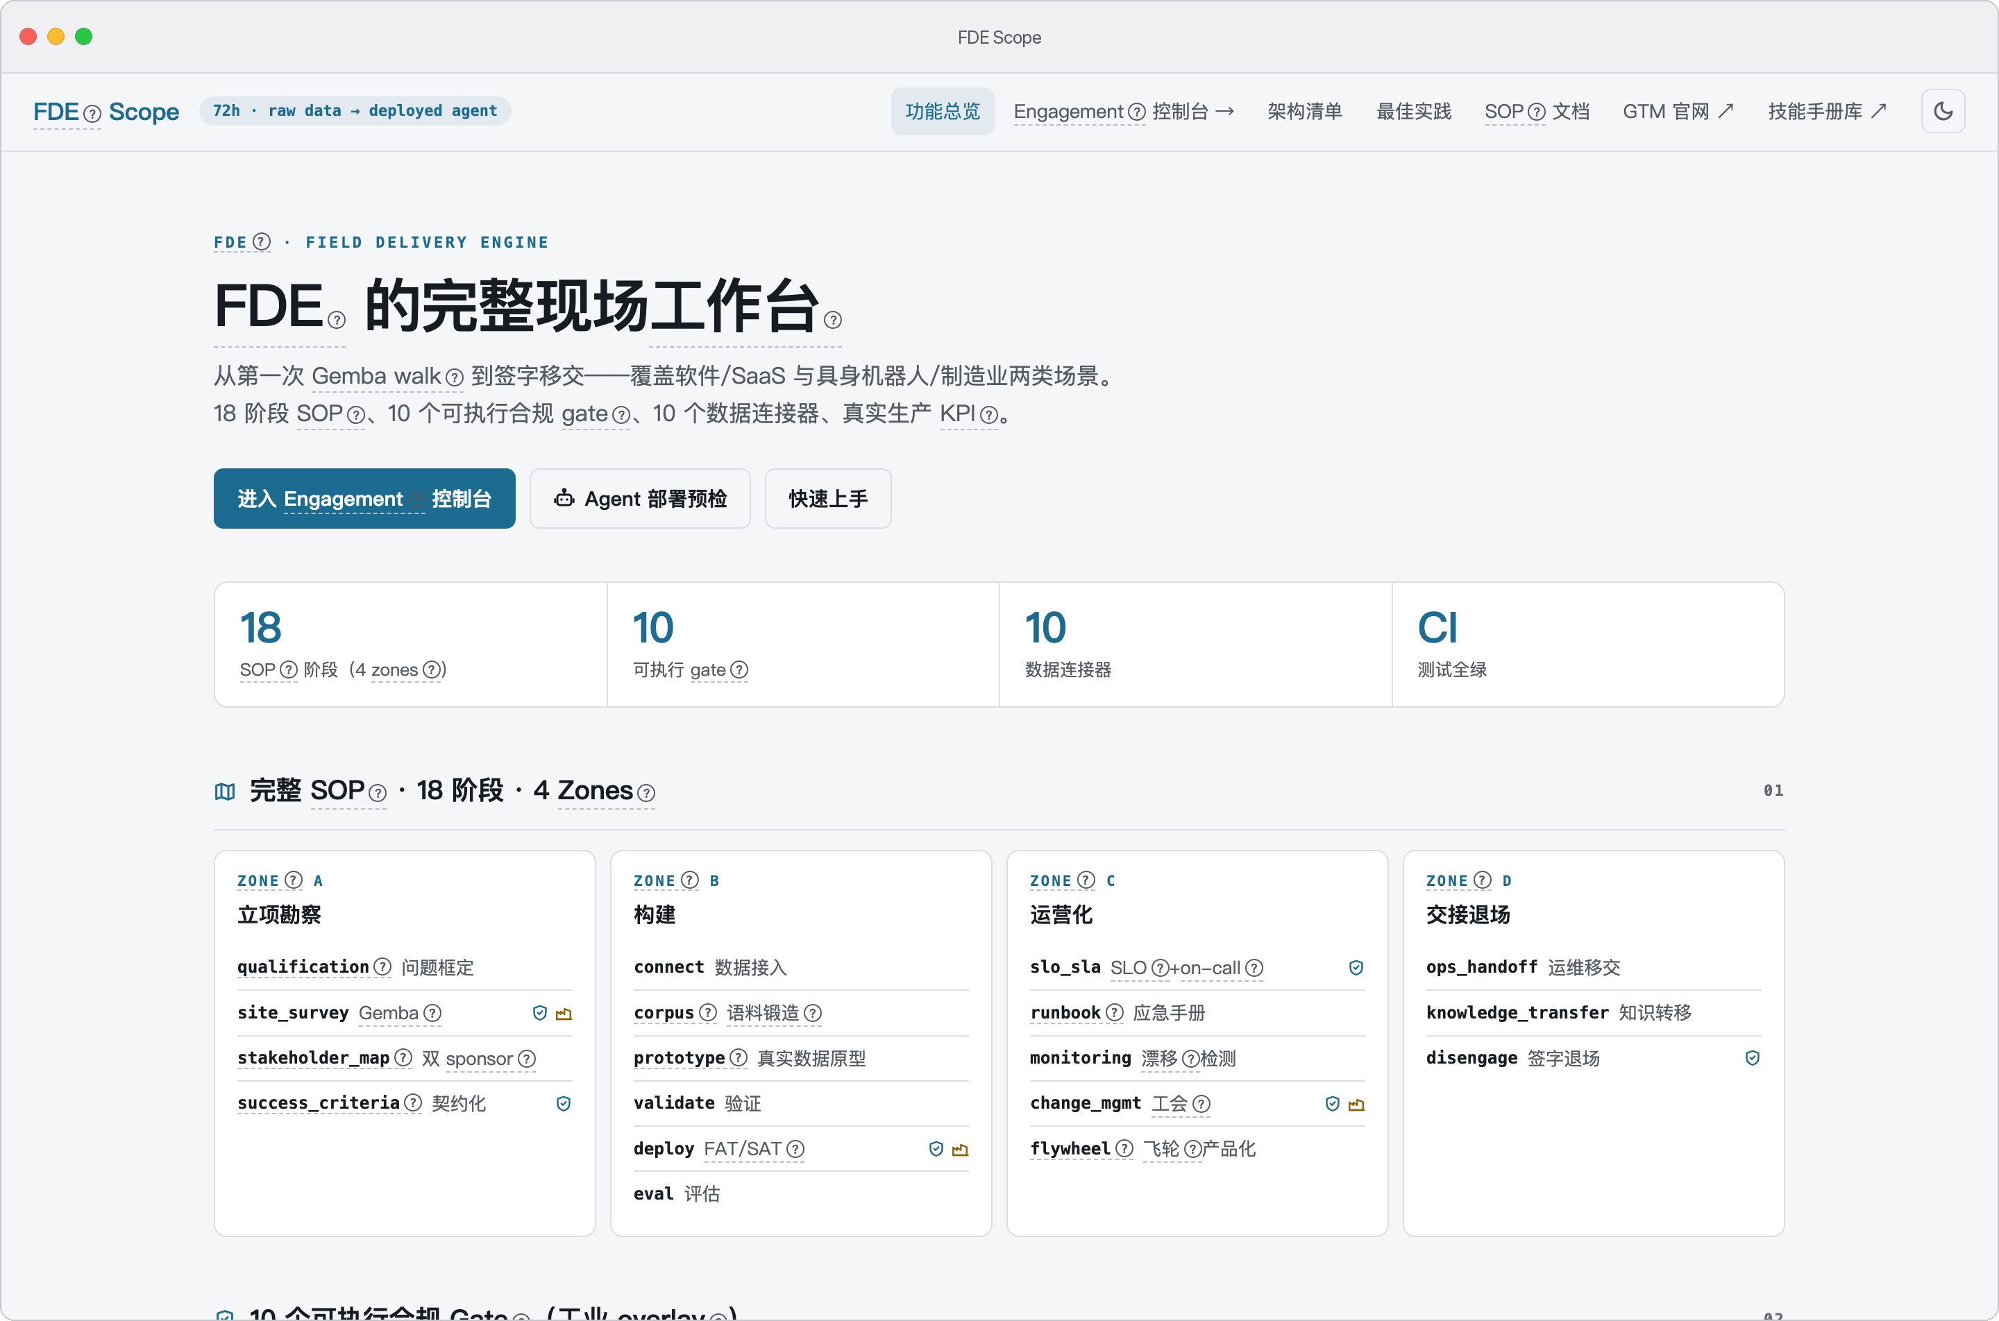Click the shield icon in site_survey row
Viewport: 1999px width, 1321px height.
coord(540,1013)
